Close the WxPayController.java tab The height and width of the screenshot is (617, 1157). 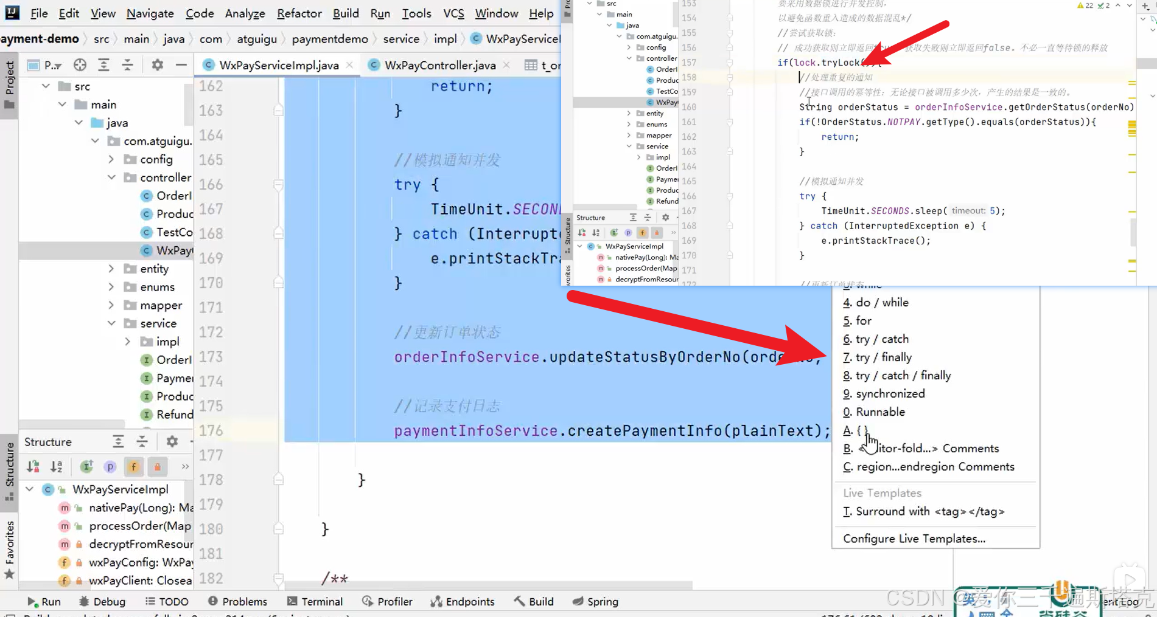tap(506, 64)
